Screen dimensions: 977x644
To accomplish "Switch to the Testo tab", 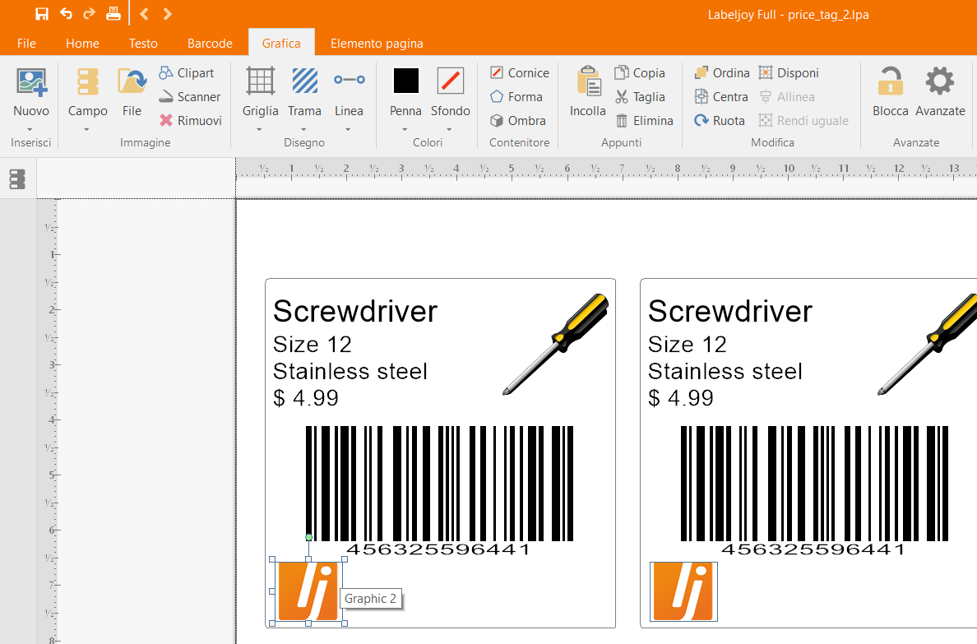I will point(143,43).
